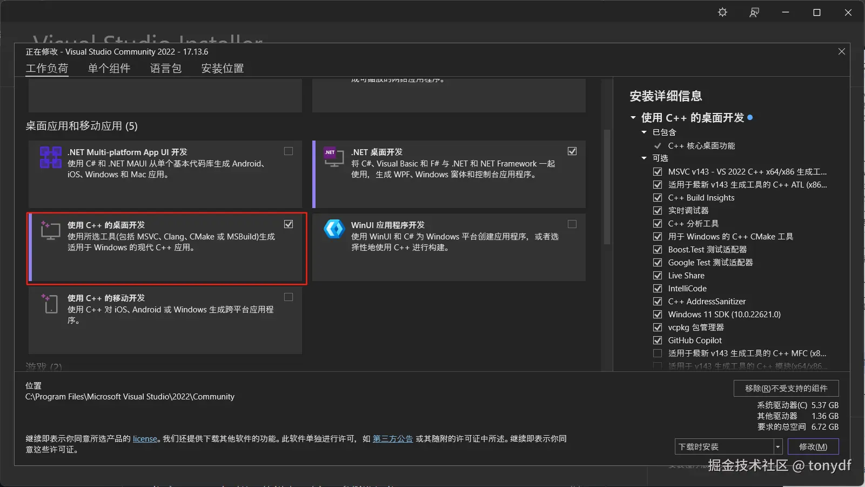Open installer settings gear icon in title bar
This screenshot has height=487, width=865.
[722, 12]
